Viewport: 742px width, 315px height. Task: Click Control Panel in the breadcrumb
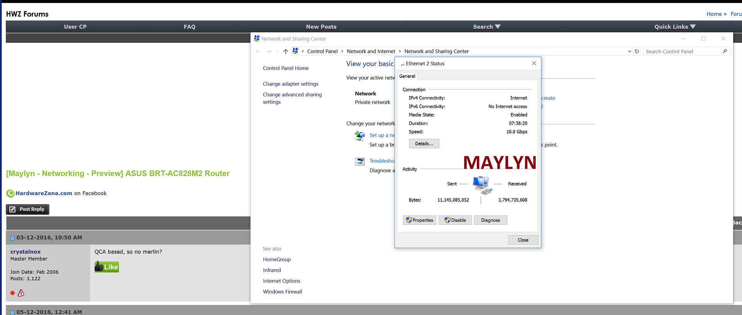[322, 51]
